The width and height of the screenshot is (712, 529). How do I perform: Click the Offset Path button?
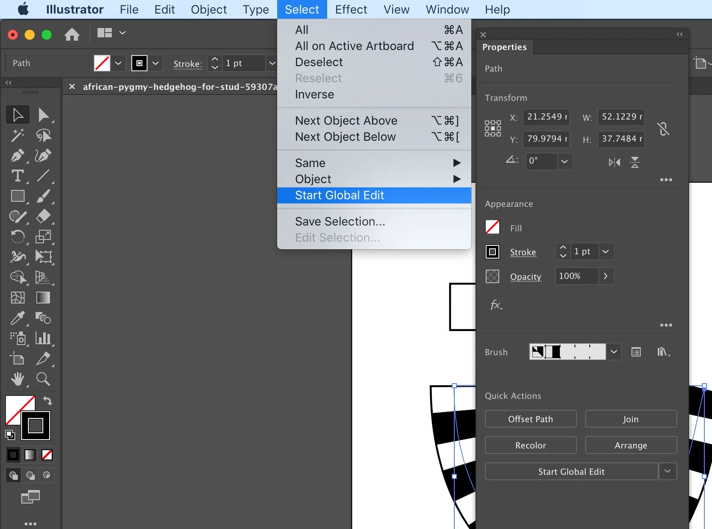531,419
